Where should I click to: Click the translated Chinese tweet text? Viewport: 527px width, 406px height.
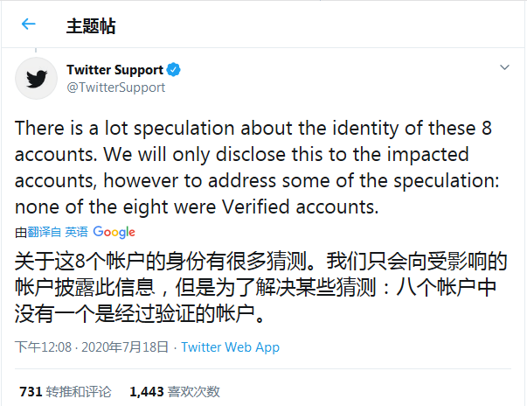point(253,285)
